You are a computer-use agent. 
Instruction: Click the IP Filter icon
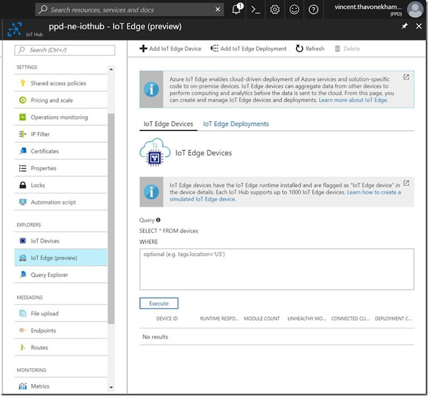pyautogui.click(x=22, y=134)
